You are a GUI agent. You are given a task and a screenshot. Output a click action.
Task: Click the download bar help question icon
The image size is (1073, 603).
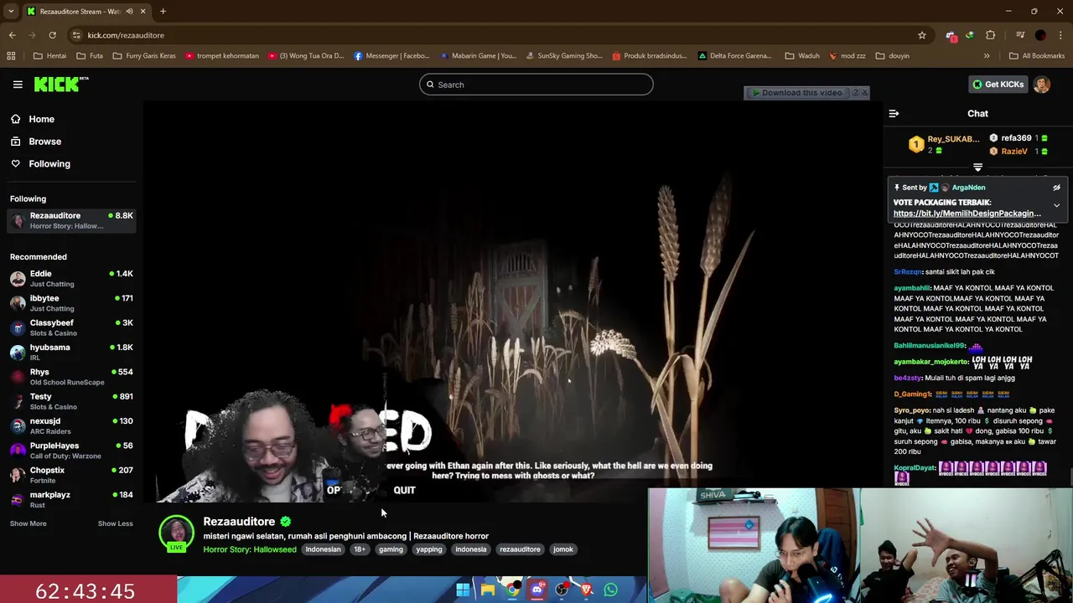(855, 93)
